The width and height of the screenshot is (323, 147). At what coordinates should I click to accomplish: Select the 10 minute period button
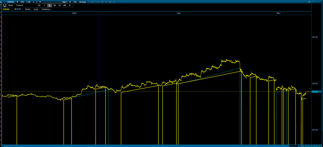pyautogui.click(x=54, y=5)
